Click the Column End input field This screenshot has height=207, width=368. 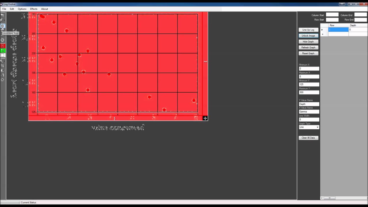(361, 15)
